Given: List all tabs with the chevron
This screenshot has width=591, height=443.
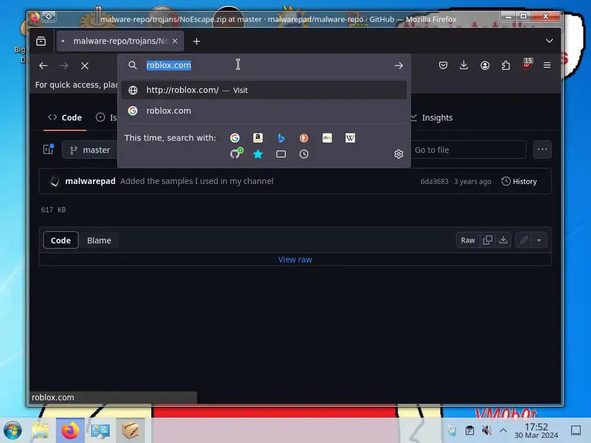Looking at the screenshot, I should click(x=549, y=41).
